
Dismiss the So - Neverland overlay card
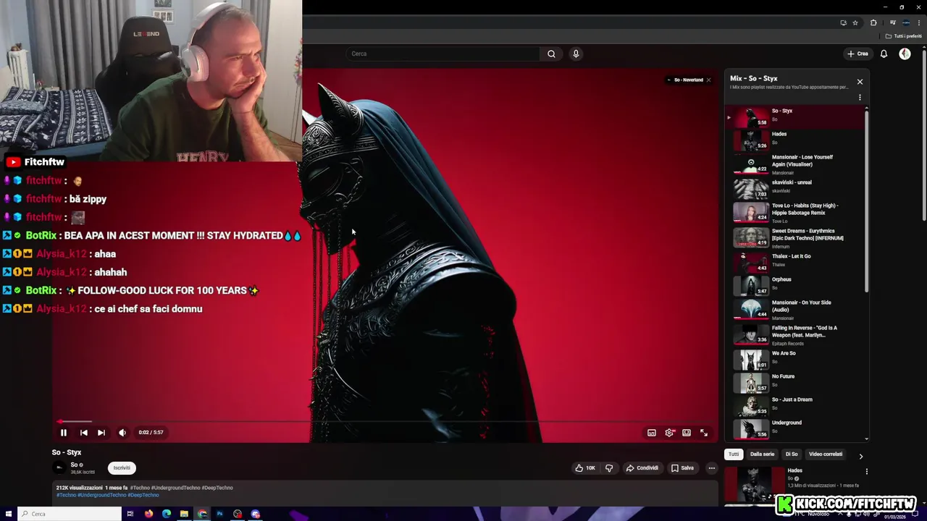tap(708, 80)
